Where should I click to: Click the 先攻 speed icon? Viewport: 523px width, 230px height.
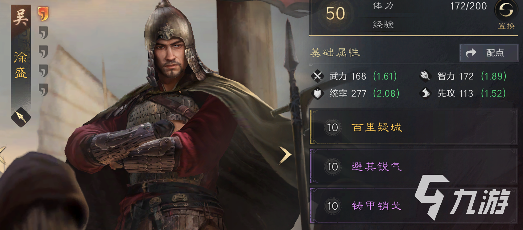pos(425,93)
